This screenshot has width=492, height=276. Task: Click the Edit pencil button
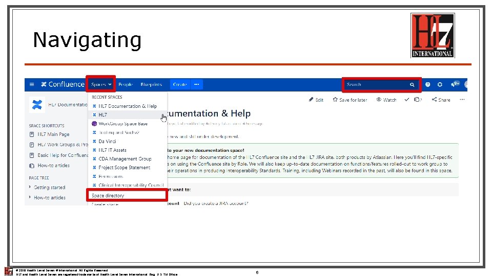(x=316, y=100)
